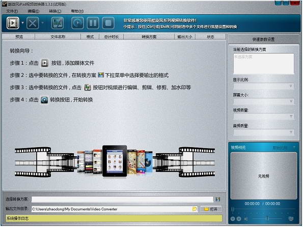Screen dimensions: 303x227
Task: Adjust the preview volume slider
Action: tap(267, 218)
